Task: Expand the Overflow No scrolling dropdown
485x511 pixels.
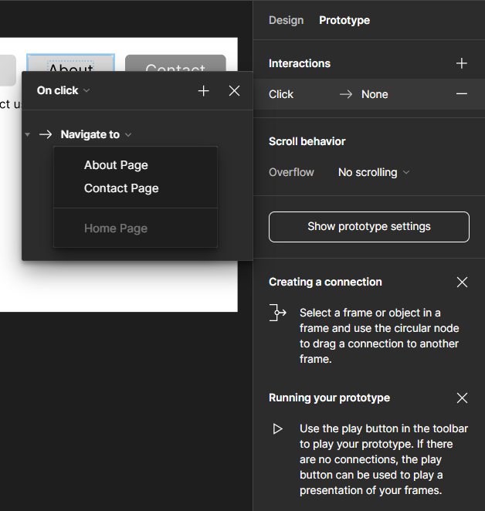Action: click(x=374, y=172)
